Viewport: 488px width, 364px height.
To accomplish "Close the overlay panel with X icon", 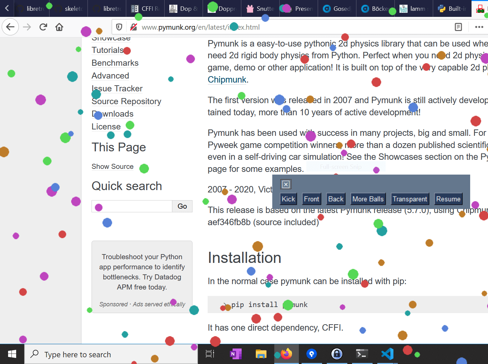I will [x=286, y=184].
